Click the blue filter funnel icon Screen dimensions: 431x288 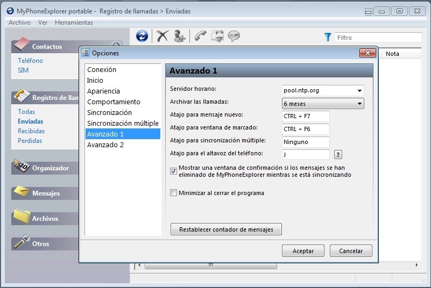click(328, 37)
